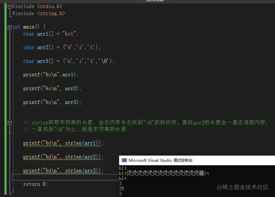Click the console window icon beside Microsoft Visual Studio
Screen dimensions: 275x197
pyautogui.click(x=124, y=160)
